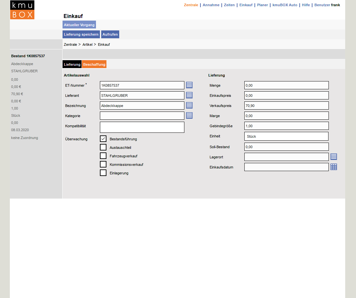
Task: Click into the Menge input field
Action: point(286,85)
